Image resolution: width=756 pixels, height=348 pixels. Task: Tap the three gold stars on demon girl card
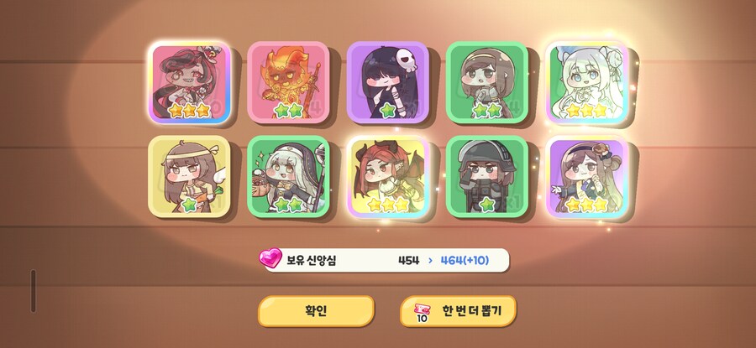[387, 205]
